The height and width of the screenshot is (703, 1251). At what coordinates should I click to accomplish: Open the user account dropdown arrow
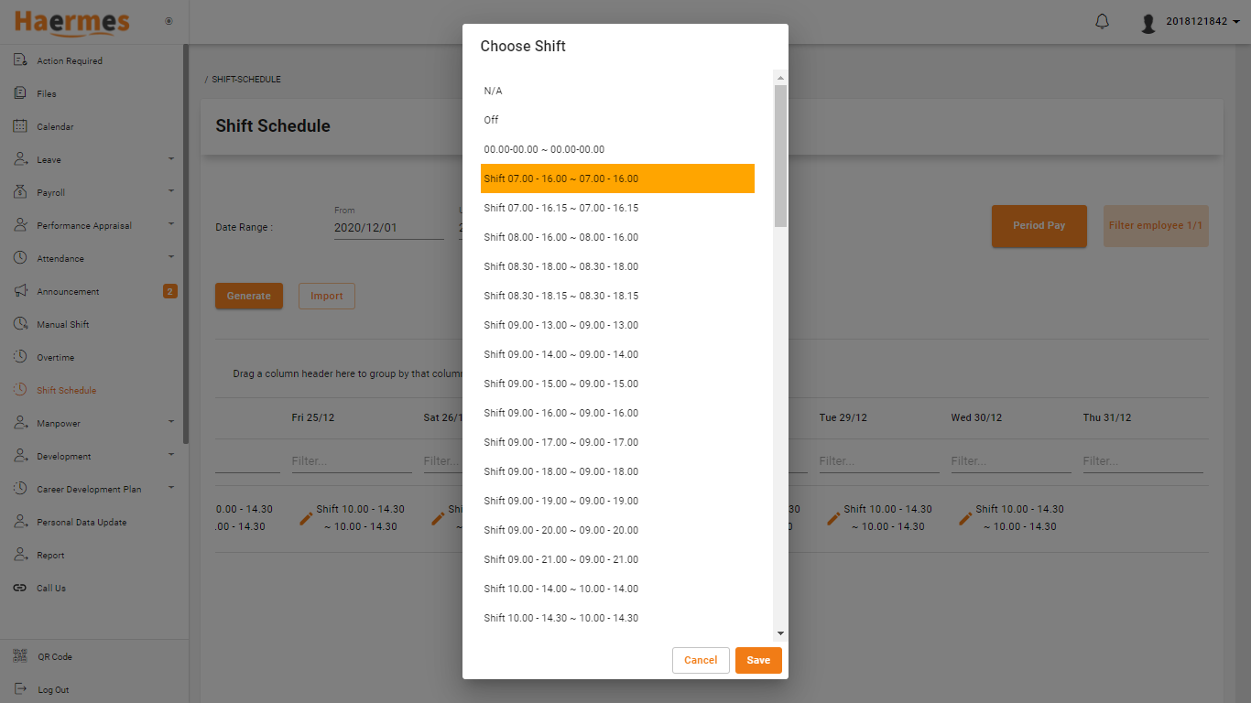pyautogui.click(x=1236, y=22)
